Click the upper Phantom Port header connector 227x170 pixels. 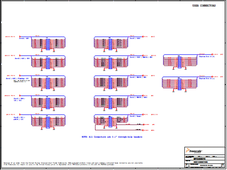(x=179, y=62)
